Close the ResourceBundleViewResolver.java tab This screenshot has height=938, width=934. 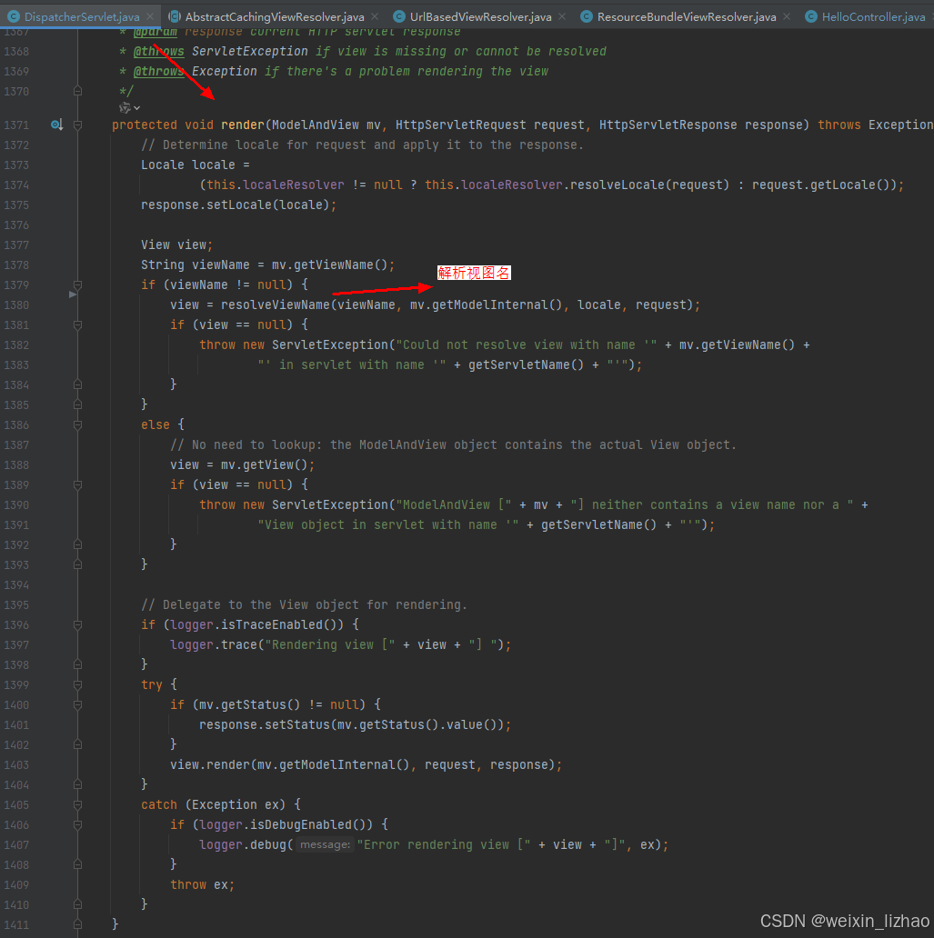(x=787, y=16)
